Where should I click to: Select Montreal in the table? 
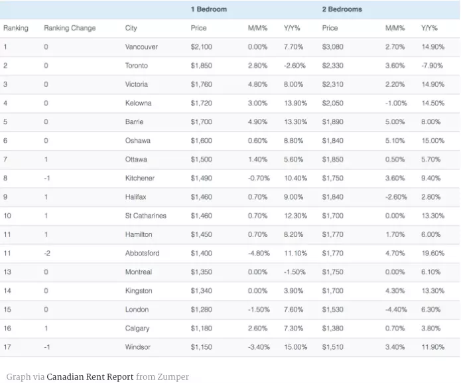point(139,272)
